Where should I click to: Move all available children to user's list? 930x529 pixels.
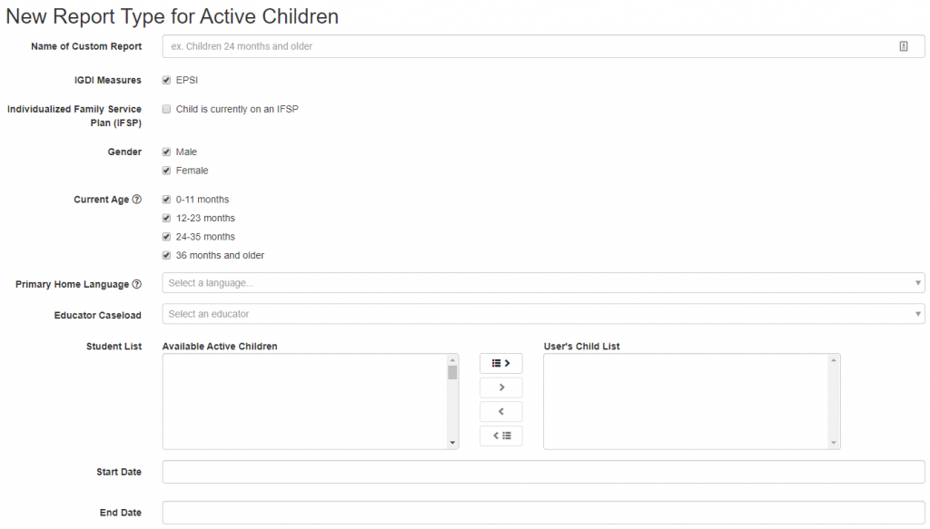[501, 363]
